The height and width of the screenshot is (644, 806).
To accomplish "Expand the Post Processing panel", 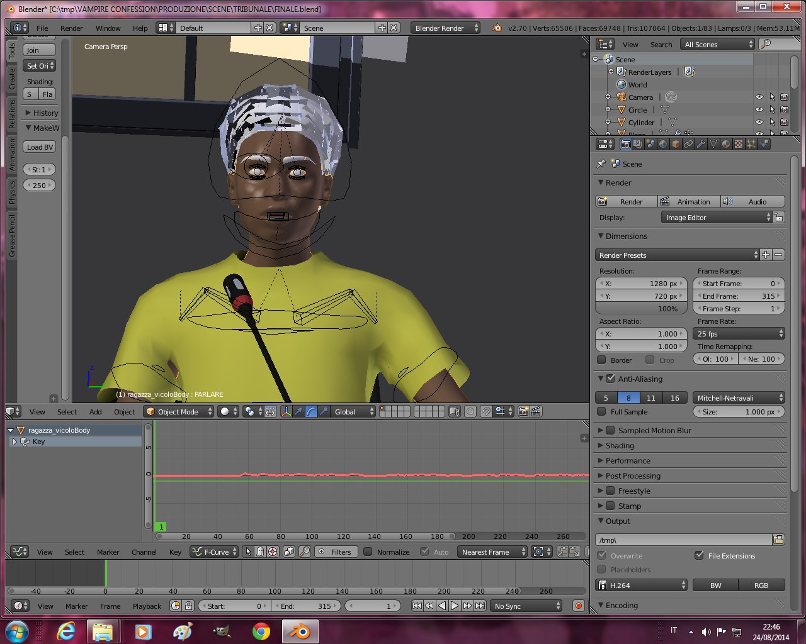I will (x=633, y=475).
